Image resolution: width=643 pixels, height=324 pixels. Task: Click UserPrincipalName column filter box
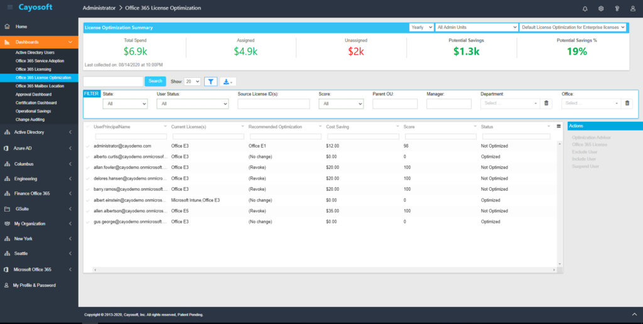pyautogui.click(x=131, y=136)
